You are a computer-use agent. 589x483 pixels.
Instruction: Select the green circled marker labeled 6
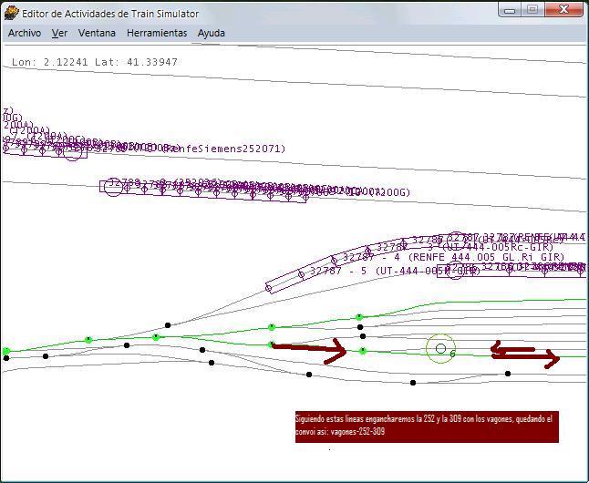click(x=441, y=348)
